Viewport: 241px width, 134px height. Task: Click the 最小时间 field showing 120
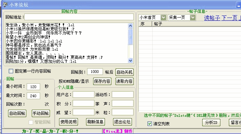(33, 87)
